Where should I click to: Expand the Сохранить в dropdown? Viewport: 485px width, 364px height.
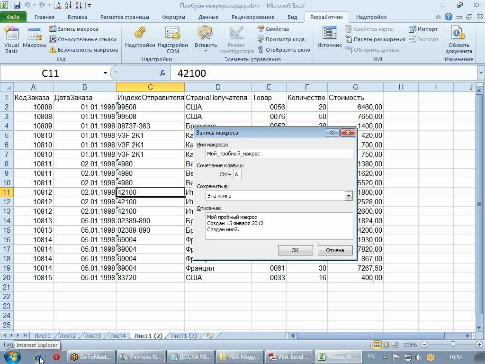click(x=349, y=196)
